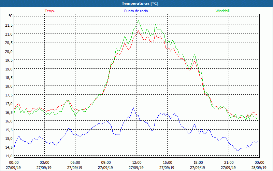This screenshot has width=273, height=171.
Task: Click the 19,5 y-axis value
Action: point(9,60)
